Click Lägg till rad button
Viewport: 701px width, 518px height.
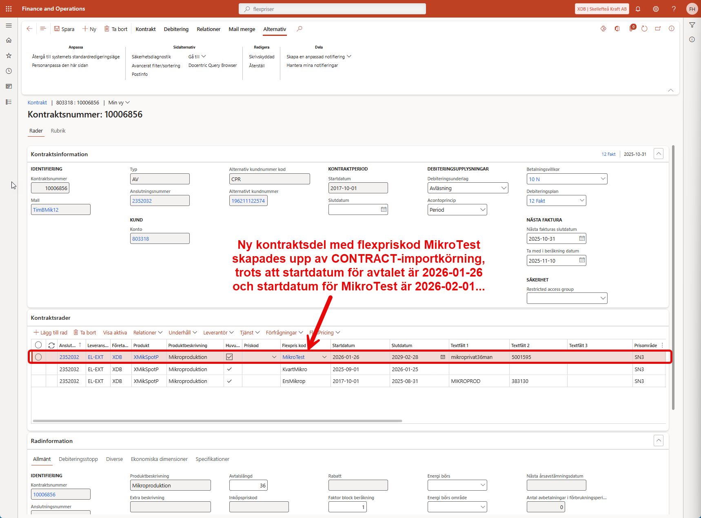pyautogui.click(x=50, y=332)
